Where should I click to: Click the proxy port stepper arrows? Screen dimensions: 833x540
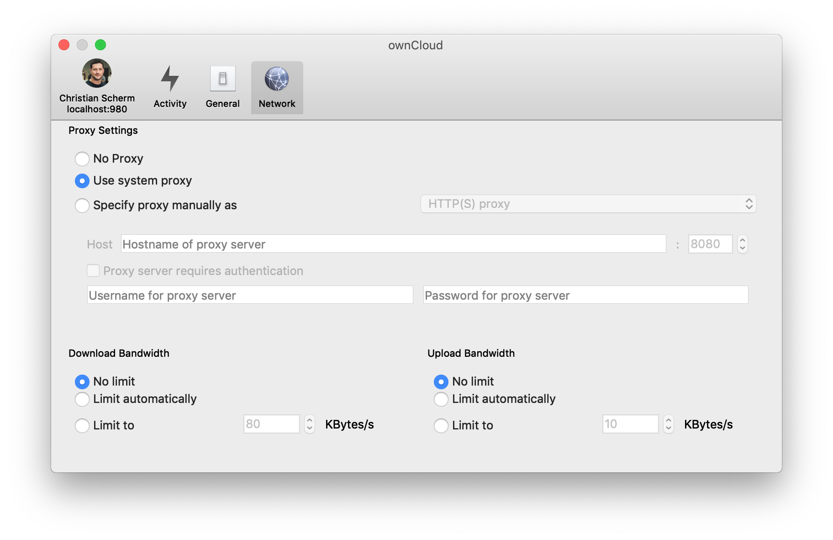[x=743, y=244]
